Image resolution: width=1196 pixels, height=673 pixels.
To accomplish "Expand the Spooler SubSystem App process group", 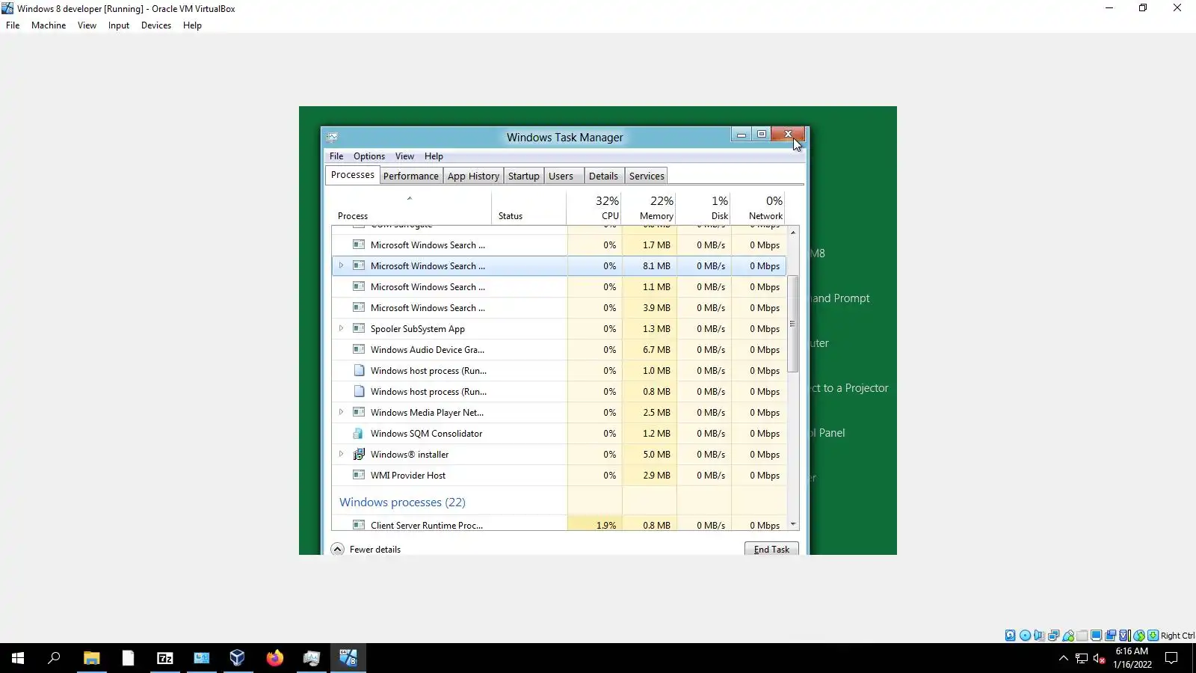I will [x=341, y=328].
